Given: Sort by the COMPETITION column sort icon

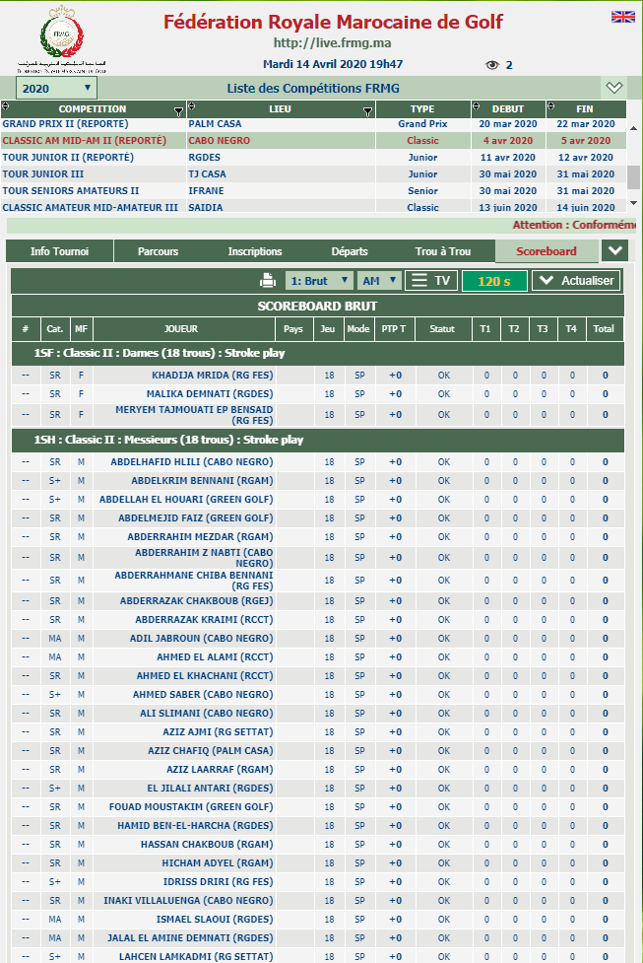Looking at the screenshot, I should click(6, 106).
